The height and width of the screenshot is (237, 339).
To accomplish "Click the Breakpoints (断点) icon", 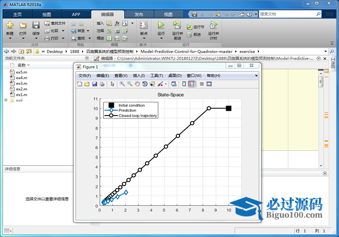I will pos(144,25).
